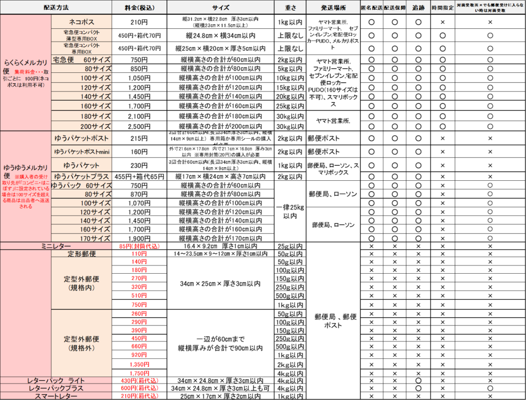Click the ネコポス row label
The width and height of the screenshot is (526, 400).
tap(81, 22)
